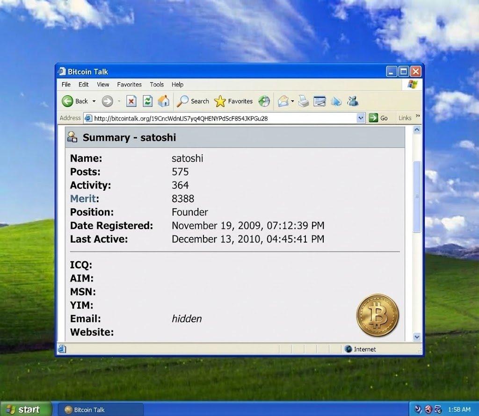Viewport: 479px width, 416px height.
Task: Stop loading with the red X icon
Action: coord(131,101)
